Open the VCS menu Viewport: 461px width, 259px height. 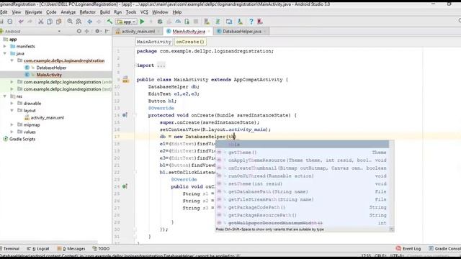click(x=144, y=12)
